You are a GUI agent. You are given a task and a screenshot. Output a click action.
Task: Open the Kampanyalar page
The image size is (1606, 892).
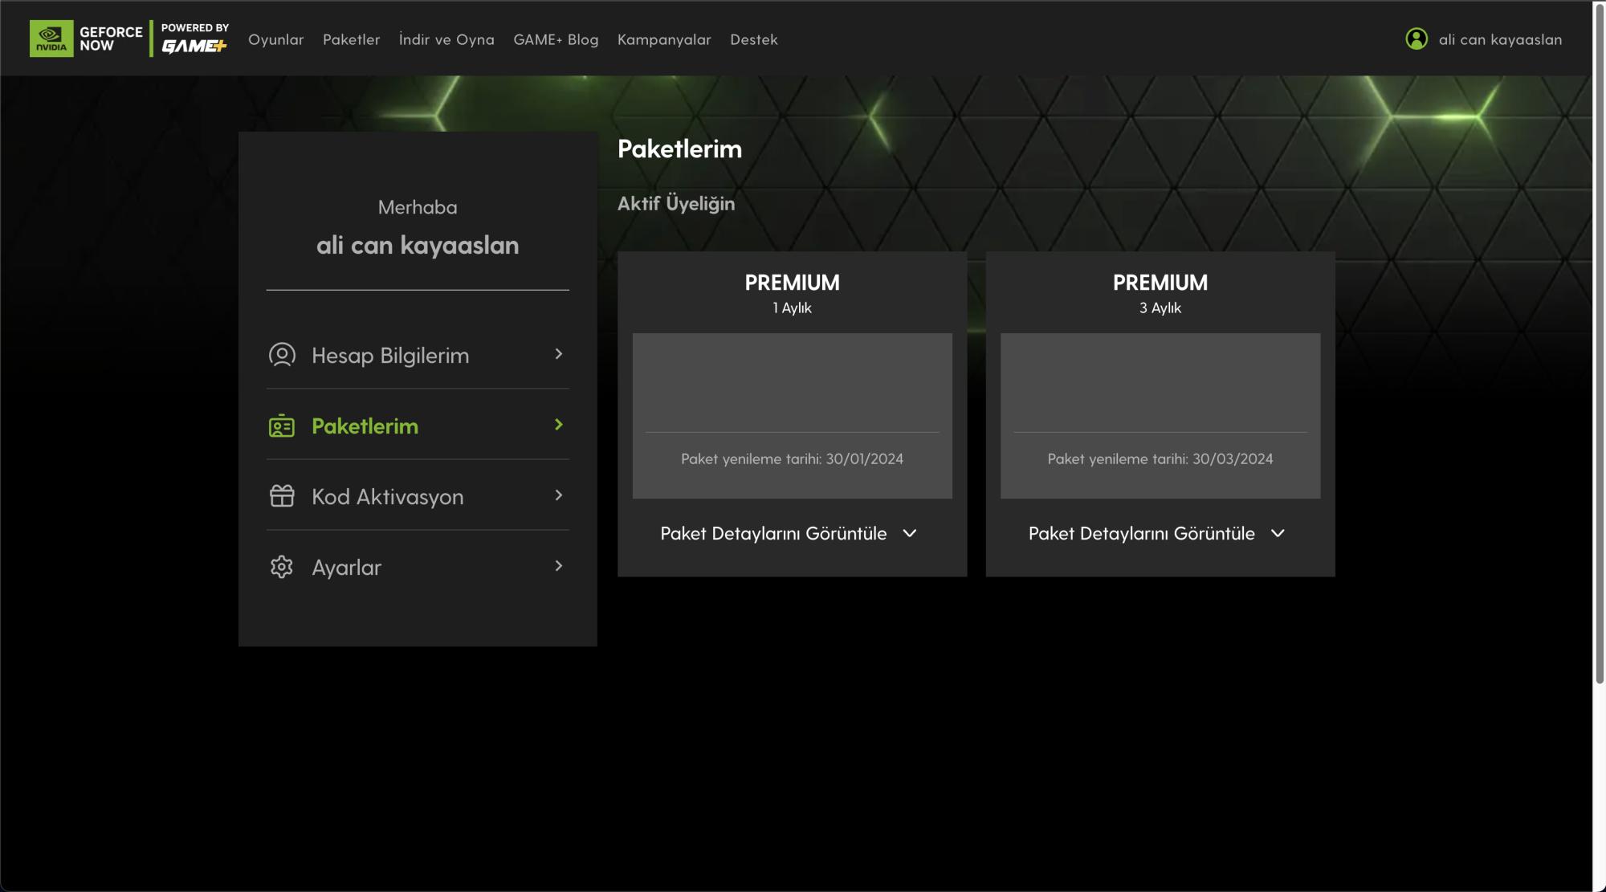(664, 39)
